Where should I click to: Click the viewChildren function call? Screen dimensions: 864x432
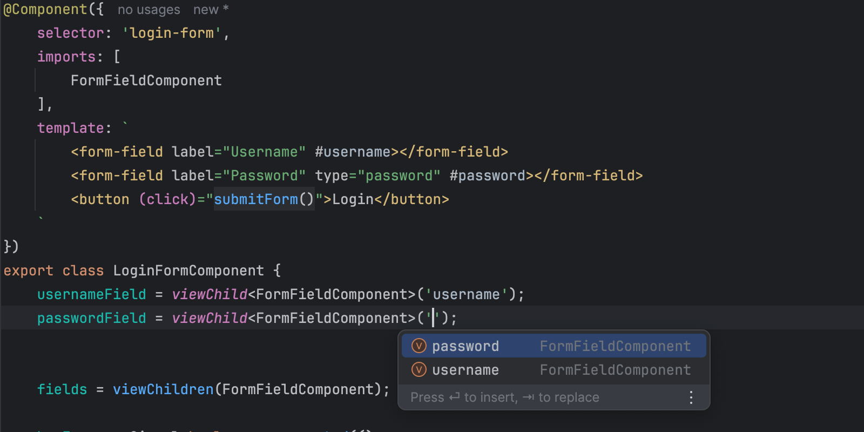163,389
